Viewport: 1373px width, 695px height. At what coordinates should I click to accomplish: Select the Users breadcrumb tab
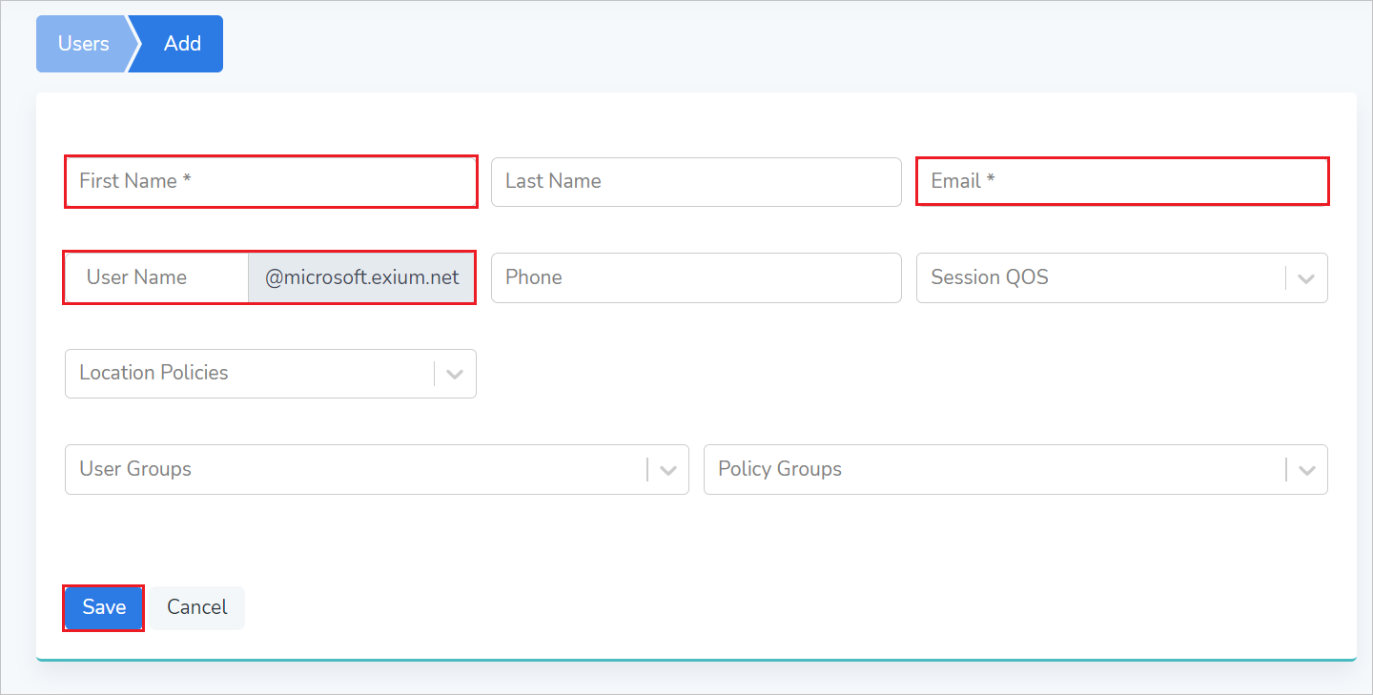coord(84,43)
